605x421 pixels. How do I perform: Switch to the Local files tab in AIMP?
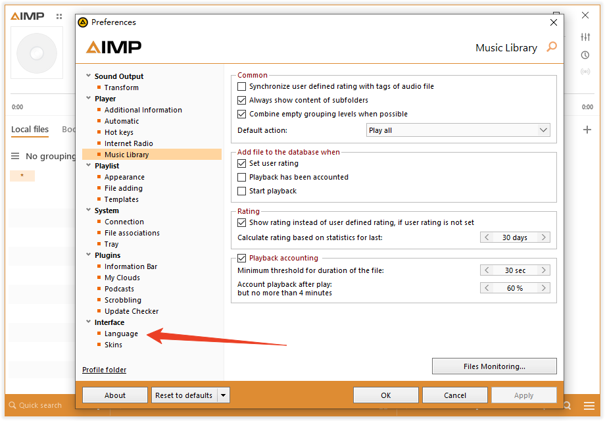30,130
